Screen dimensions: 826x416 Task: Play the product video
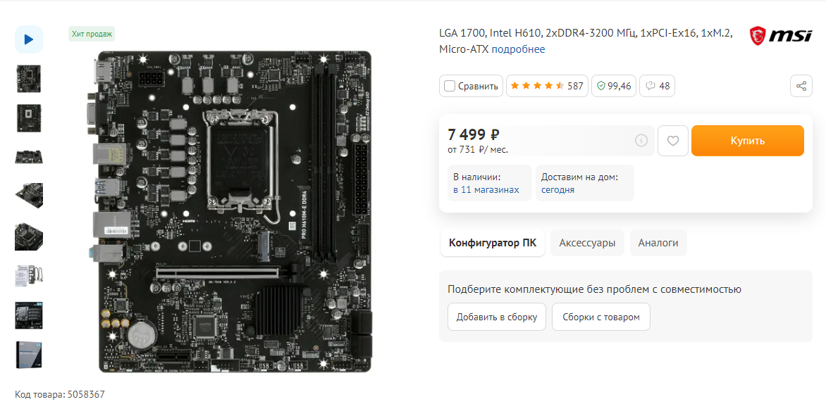point(28,39)
